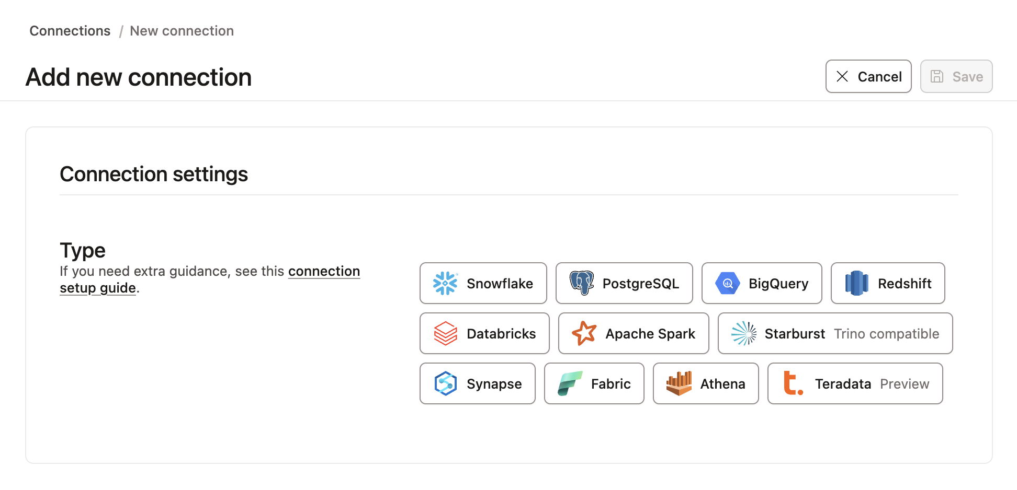The height and width of the screenshot is (490, 1017).
Task: Click the Snowflake snowflake logo icon
Action: click(x=445, y=284)
